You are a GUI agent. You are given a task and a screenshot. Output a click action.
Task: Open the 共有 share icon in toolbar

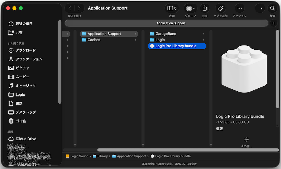coord(205,8)
